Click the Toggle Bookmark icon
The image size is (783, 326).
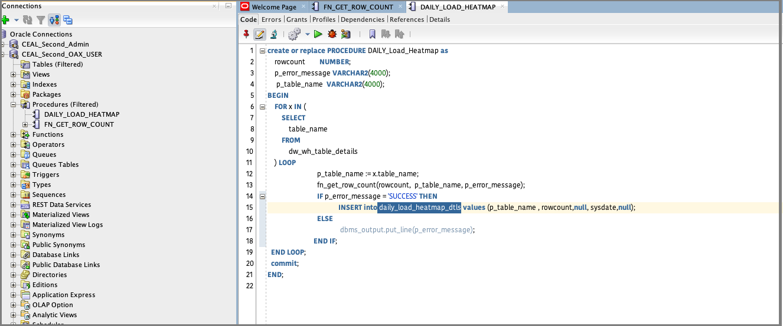coord(372,35)
